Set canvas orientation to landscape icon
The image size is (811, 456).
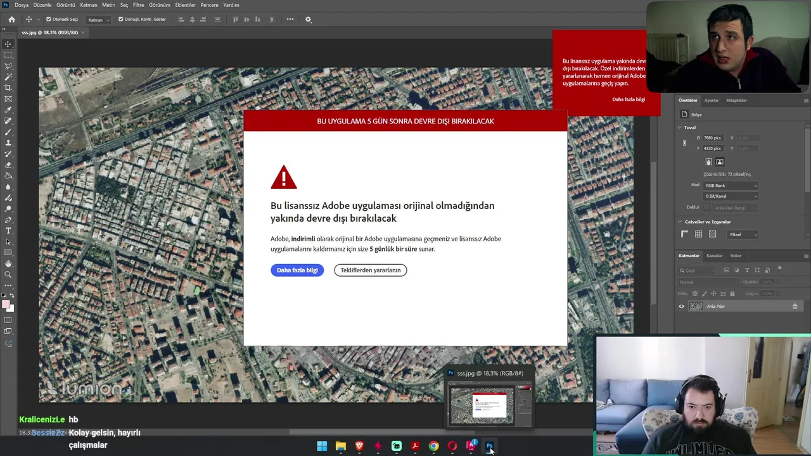[x=719, y=161]
